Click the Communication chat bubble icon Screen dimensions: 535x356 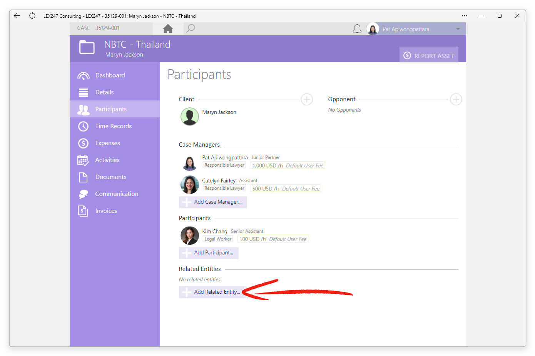coord(83,194)
